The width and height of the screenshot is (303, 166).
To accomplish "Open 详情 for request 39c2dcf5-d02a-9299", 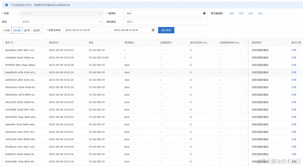I will [x=294, y=102].
